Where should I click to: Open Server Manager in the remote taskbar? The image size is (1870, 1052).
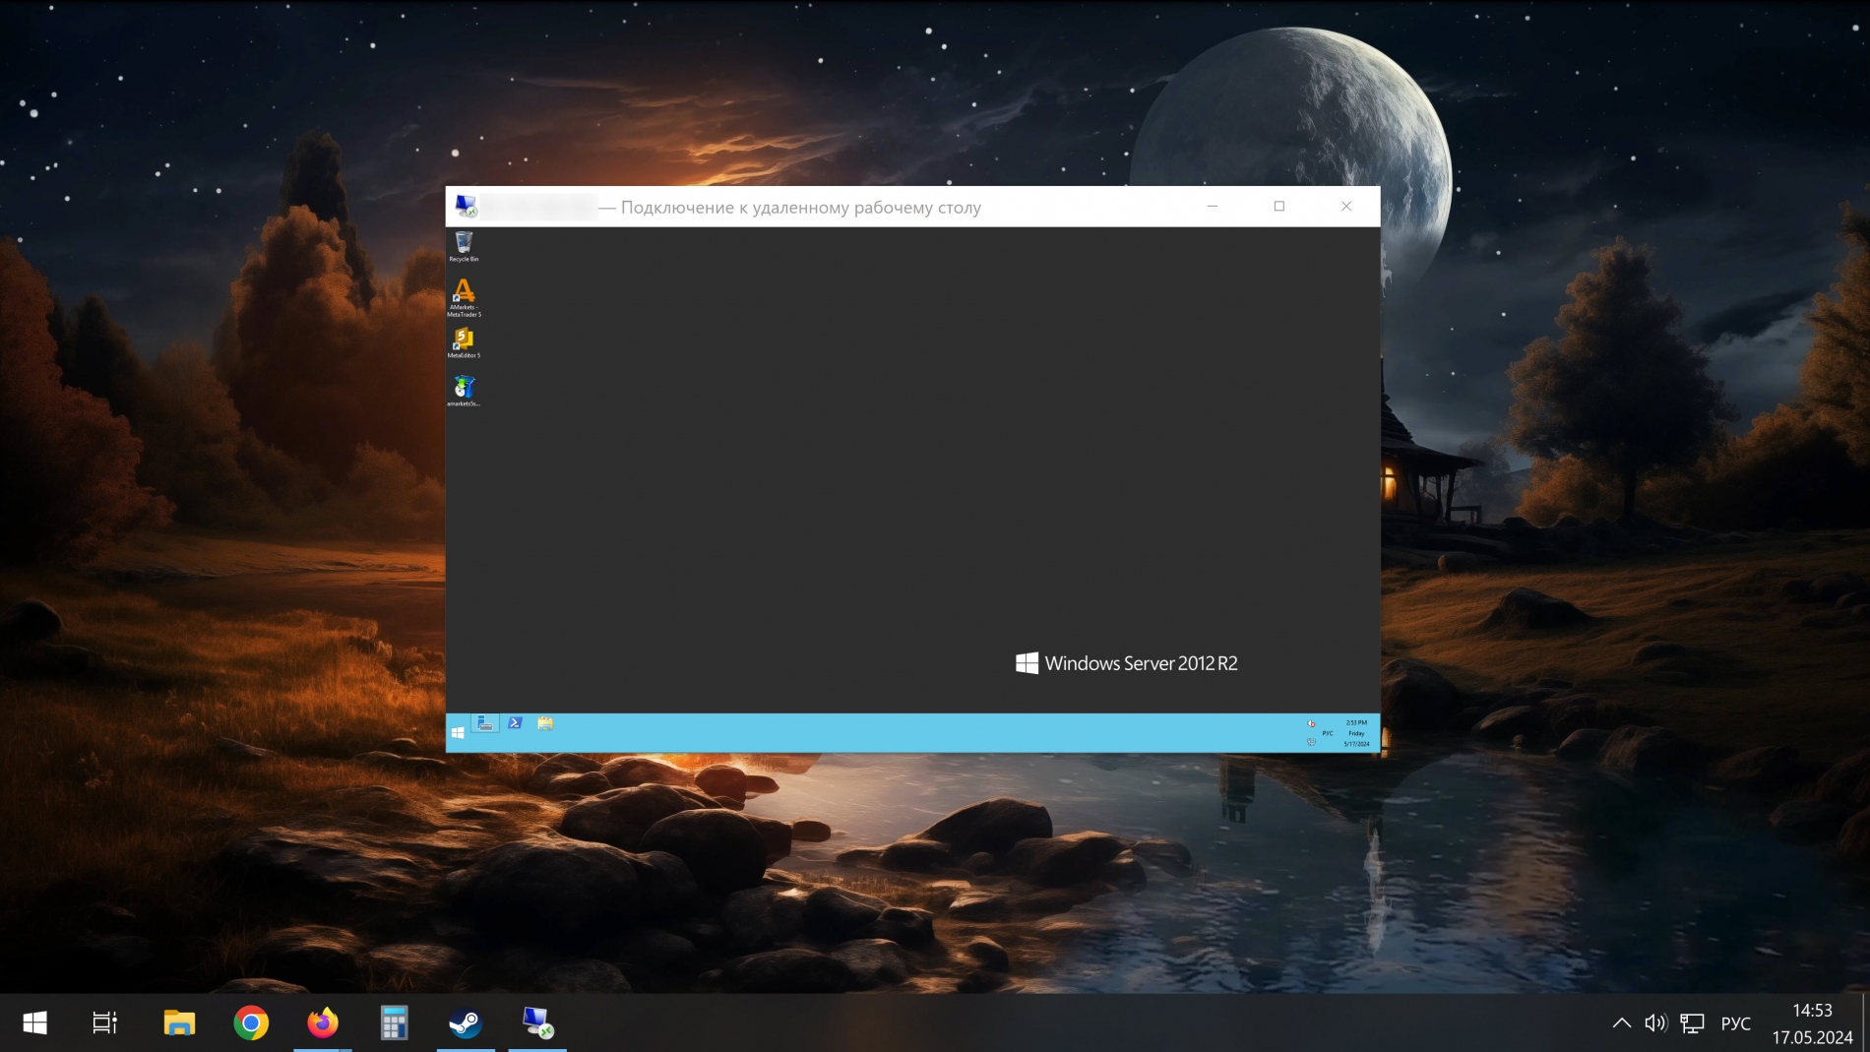(485, 724)
